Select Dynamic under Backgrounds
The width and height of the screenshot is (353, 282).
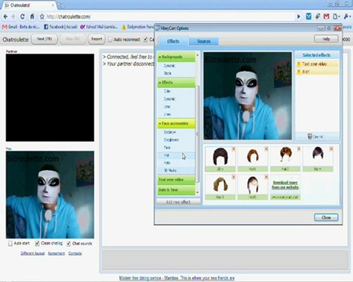coord(170,66)
